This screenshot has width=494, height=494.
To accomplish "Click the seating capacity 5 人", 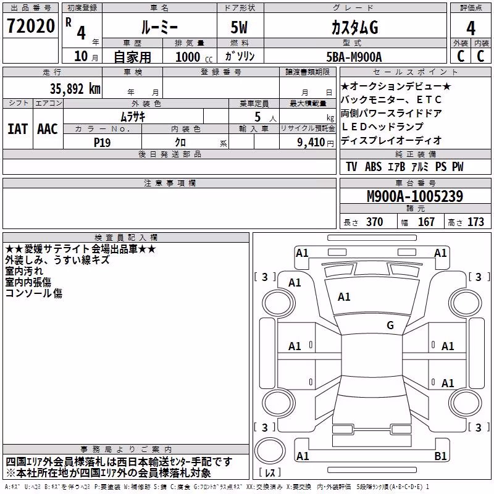I will [266, 117].
